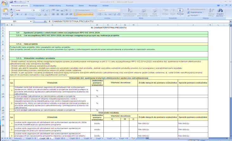The width and height of the screenshot is (232, 141).
Task: Customize Quick Access Toolbar dropdown arrow
Action: pos(28,2)
